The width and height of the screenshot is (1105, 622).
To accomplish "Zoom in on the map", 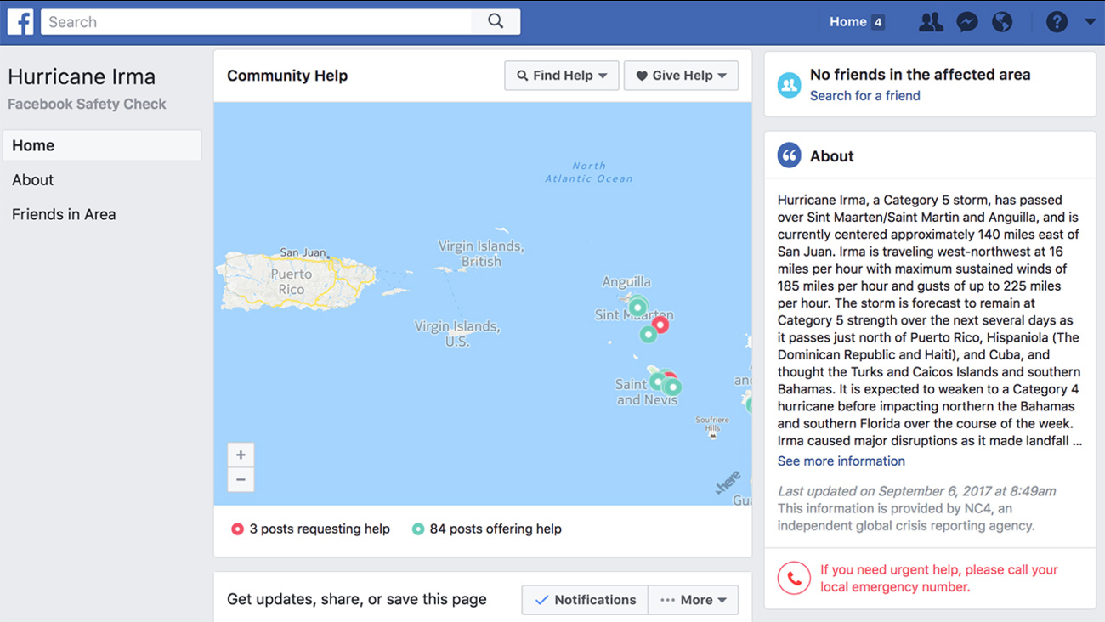I will (x=241, y=455).
